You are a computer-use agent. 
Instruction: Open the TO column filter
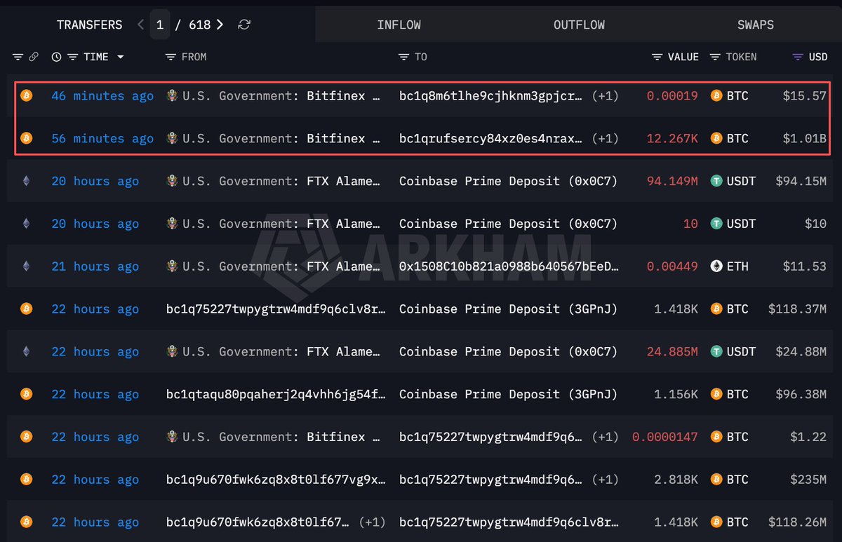[x=403, y=57]
